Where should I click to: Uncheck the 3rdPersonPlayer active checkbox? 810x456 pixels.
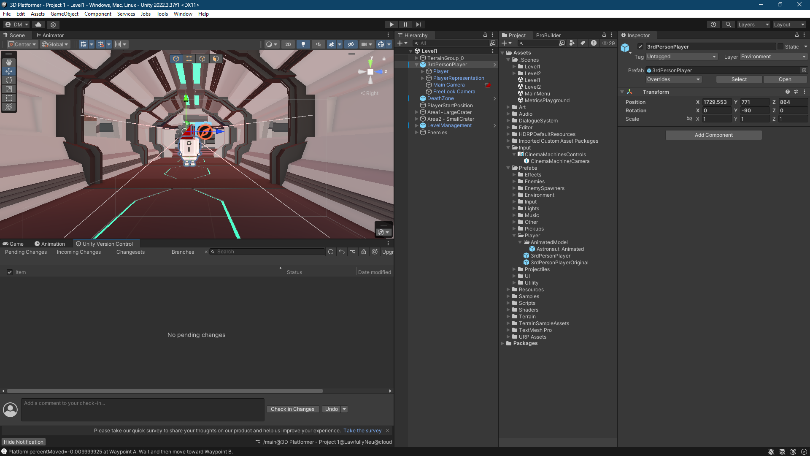pos(640,47)
